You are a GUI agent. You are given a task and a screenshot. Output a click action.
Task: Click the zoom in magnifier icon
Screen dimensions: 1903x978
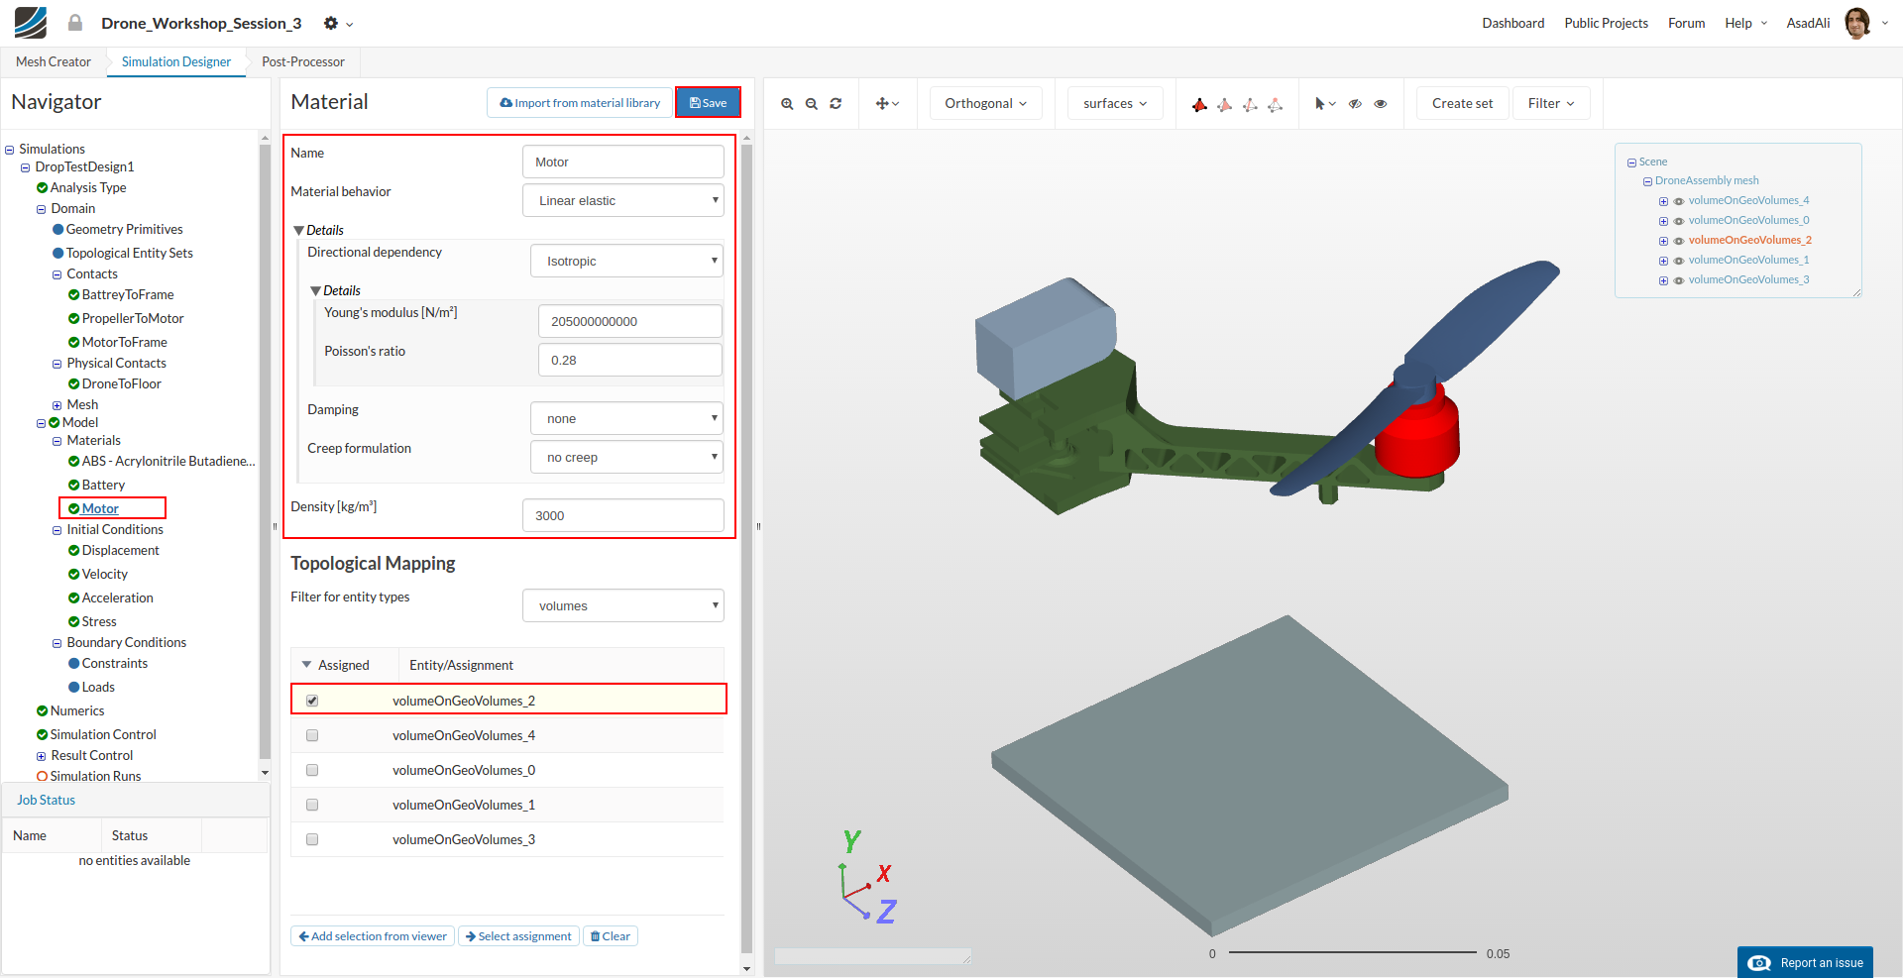[787, 104]
